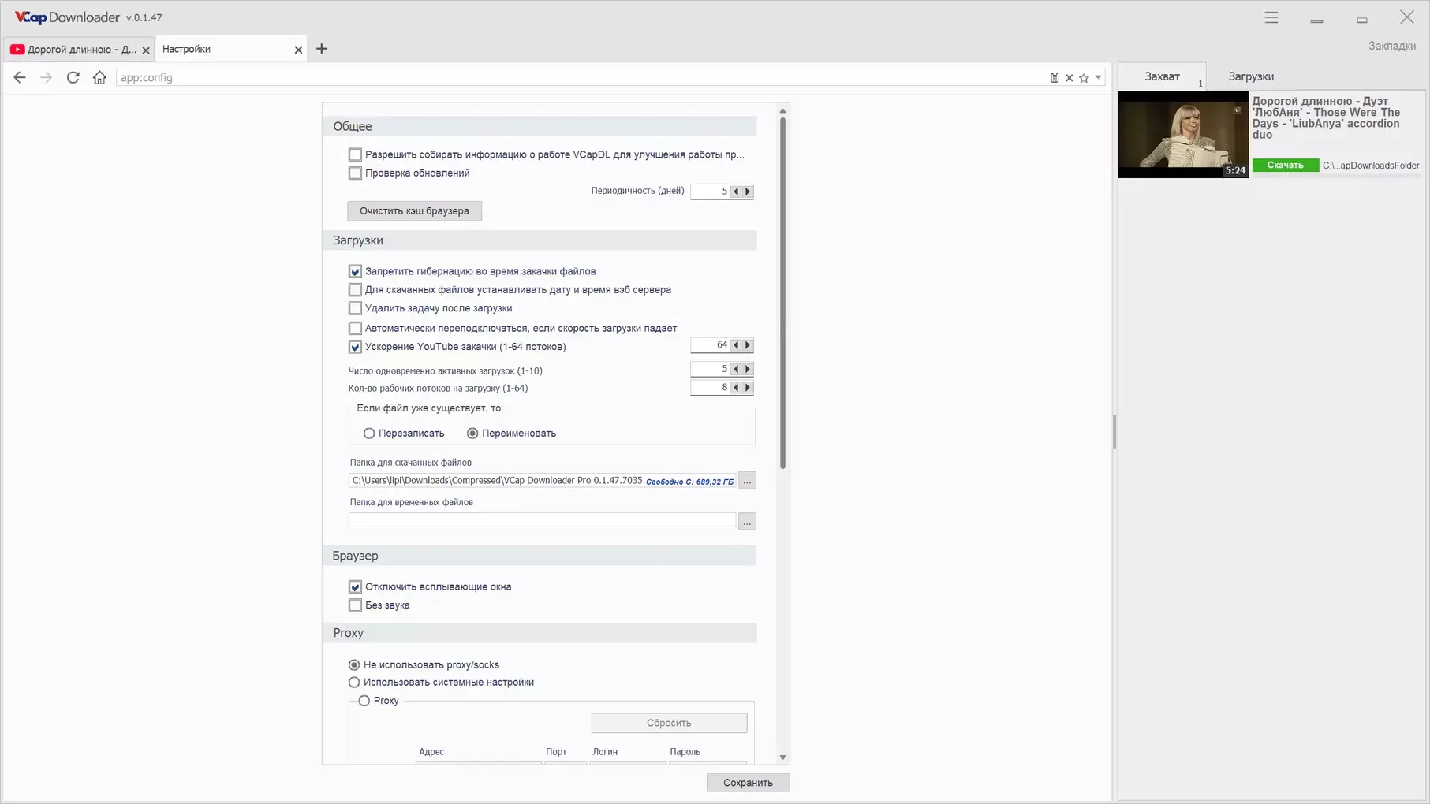Image resolution: width=1430 pixels, height=804 pixels.
Task: Select the Proxy radio option
Action: point(364,701)
